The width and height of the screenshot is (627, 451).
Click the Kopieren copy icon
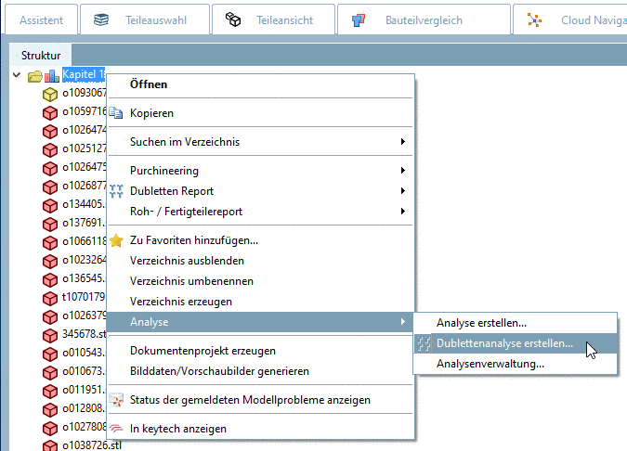(x=117, y=113)
